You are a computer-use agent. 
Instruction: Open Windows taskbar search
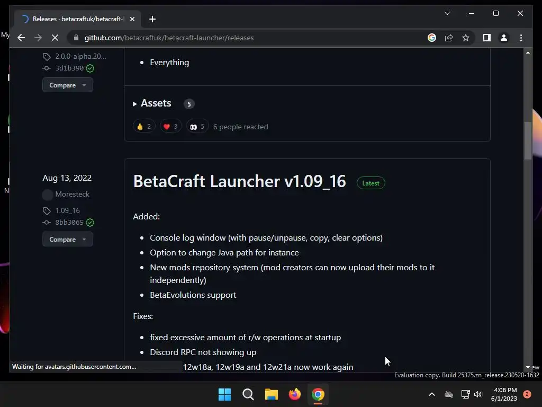click(248, 394)
